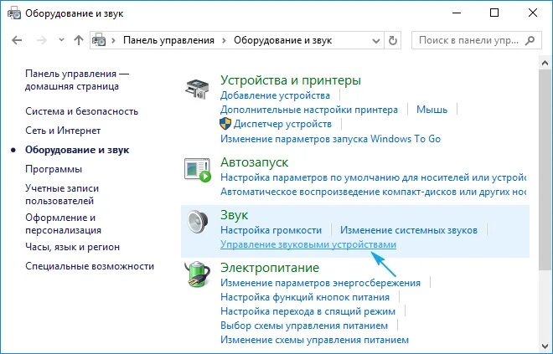Screen dimensions: 553x354
Task: Click Автоматическое воспроизведение компакт-дисков link
Action: [x=373, y=192]
